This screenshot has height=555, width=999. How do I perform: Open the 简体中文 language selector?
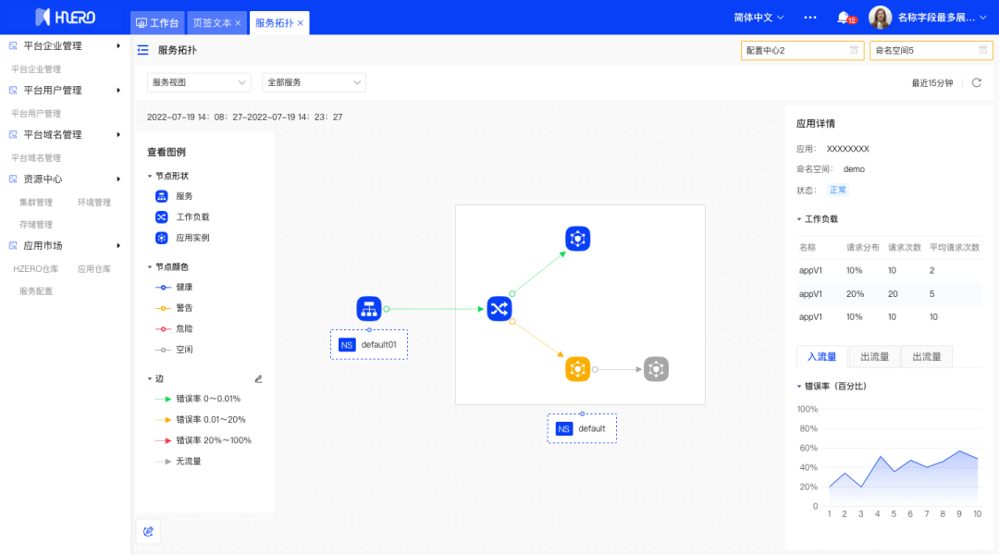758,18
